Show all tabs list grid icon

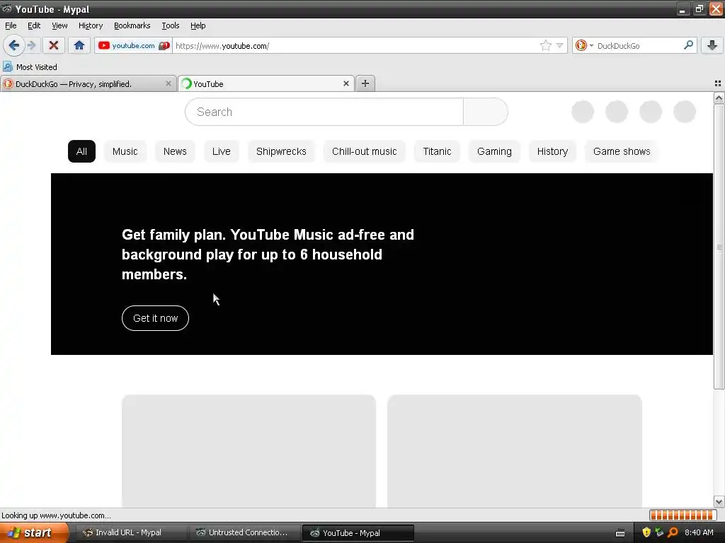click(x=718, y=83)
